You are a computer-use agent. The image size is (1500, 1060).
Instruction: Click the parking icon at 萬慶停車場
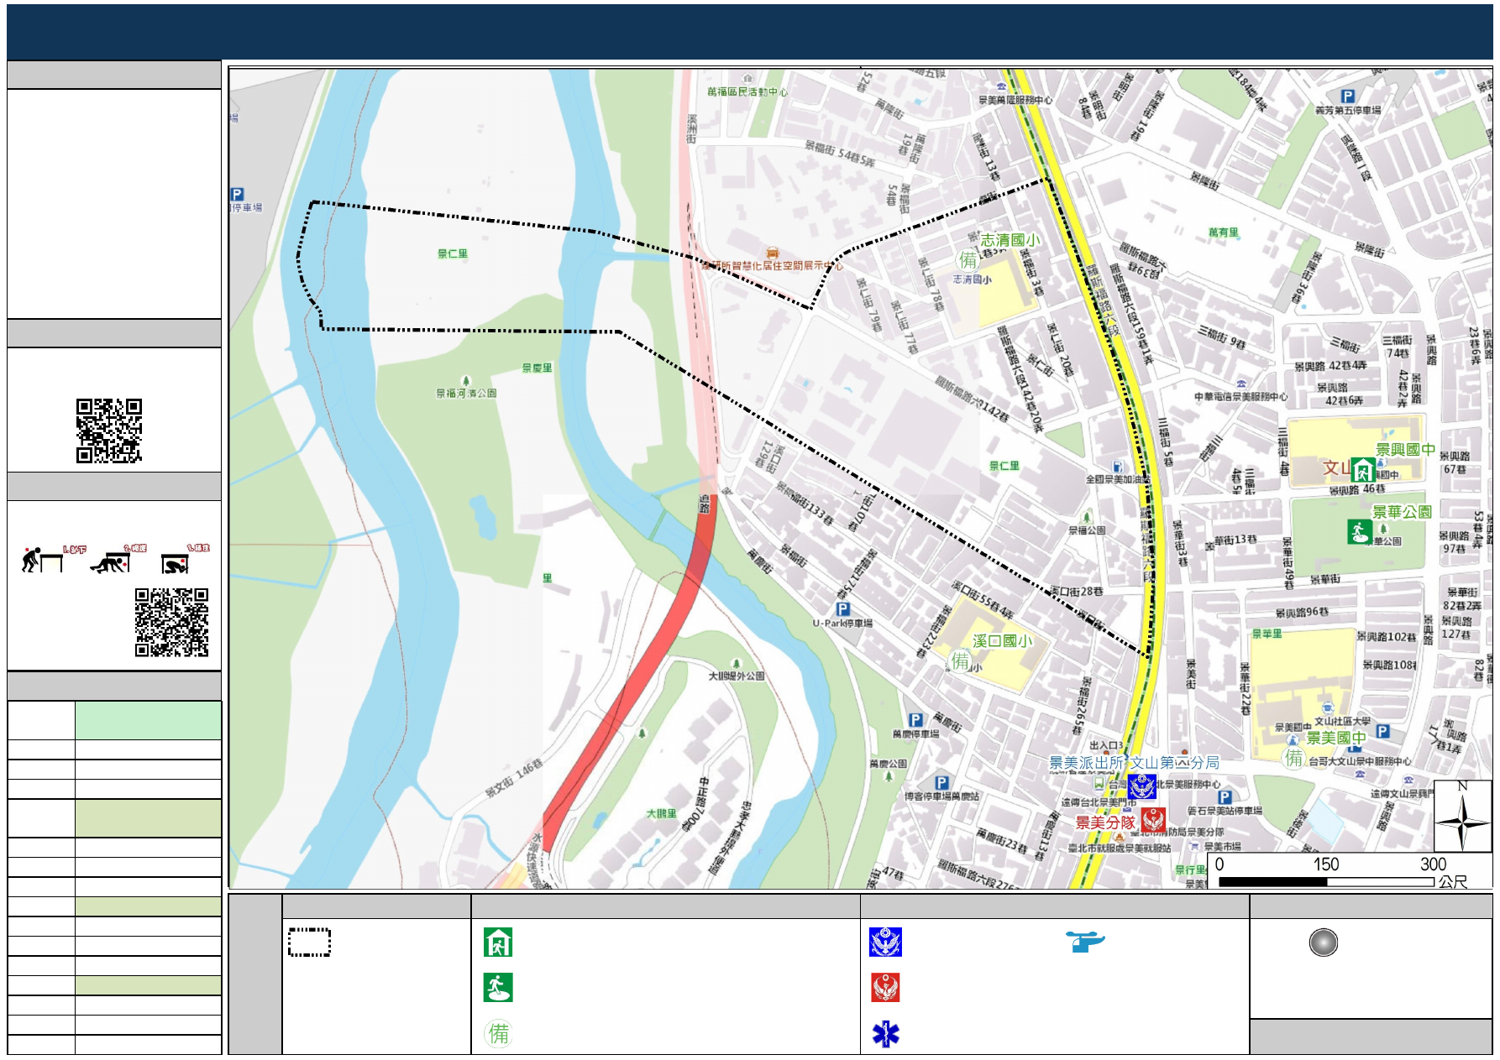coord(916,720)
